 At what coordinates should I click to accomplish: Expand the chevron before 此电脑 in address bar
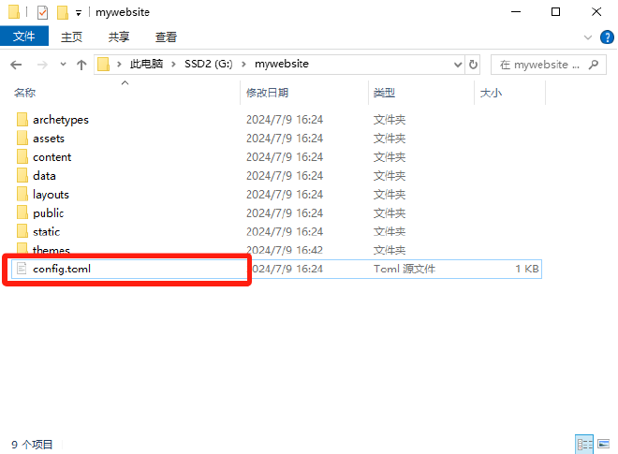point(119,64)
